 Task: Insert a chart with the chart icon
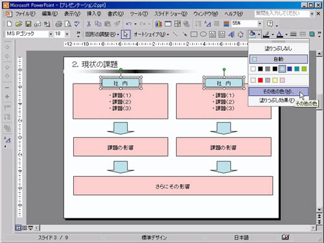point(159,24)
